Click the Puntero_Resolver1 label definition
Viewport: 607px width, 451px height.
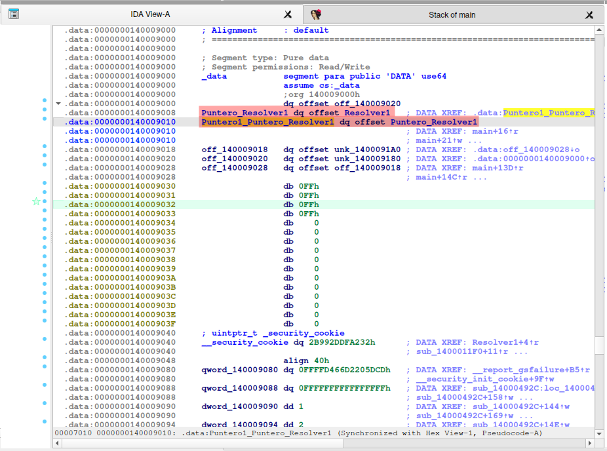pos(245,113)
